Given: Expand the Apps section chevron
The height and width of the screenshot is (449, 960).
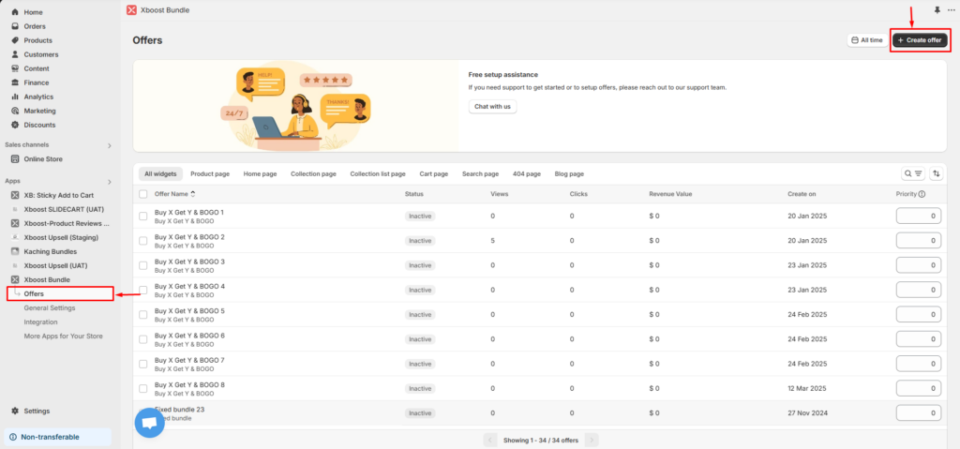Looking at the screenshot, I should click(x=109, y=180).
